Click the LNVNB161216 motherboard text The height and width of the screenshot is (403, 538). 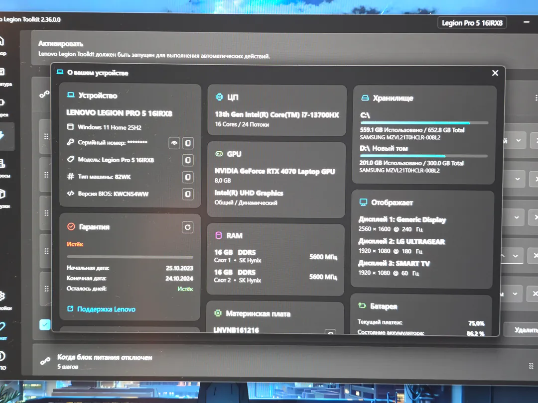pyautogui.click(x=236, y=330)
